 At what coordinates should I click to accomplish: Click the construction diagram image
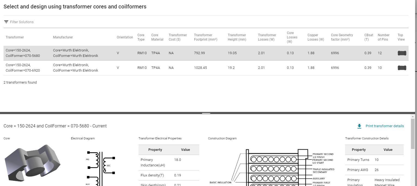click(x=272, y=167)
